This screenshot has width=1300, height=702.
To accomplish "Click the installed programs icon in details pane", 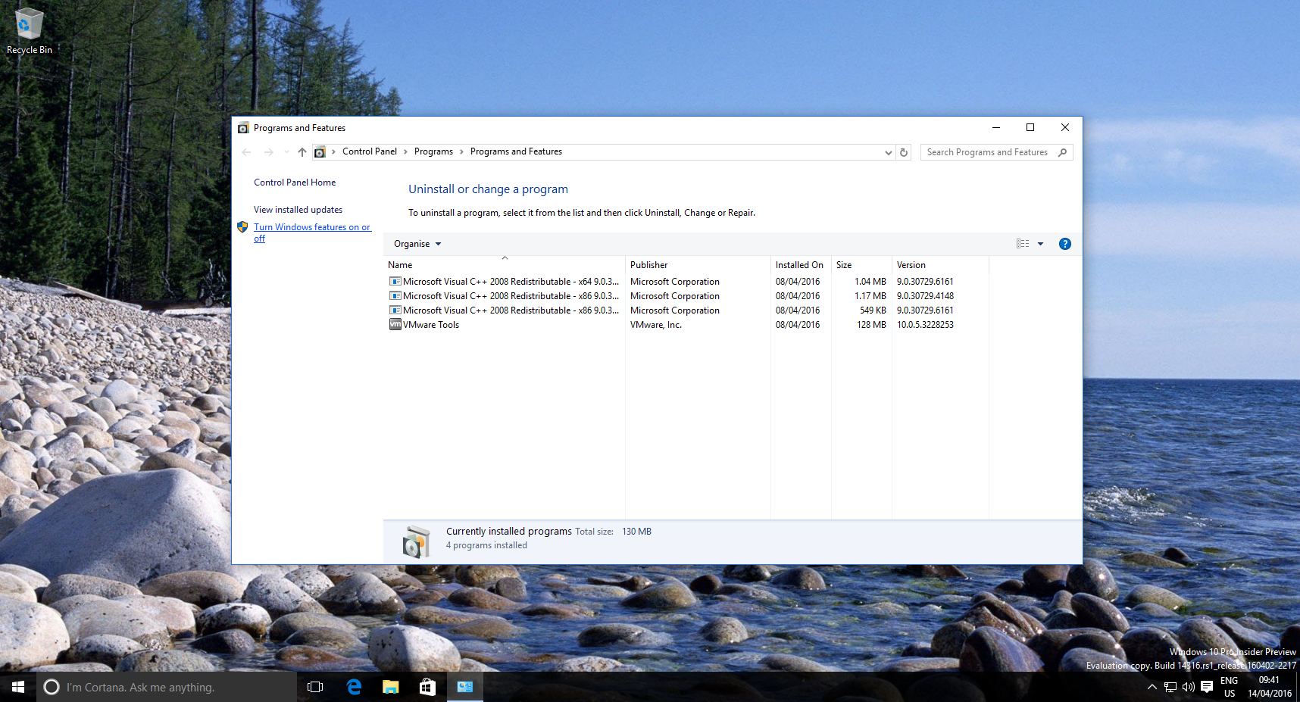I will (416, 541).
